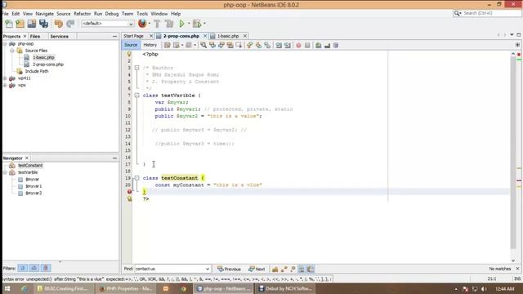523x294 pixels.
Task: Collapse class testConstant code fold on line 19
Action: pyautogui.click(x=136, y=178)
